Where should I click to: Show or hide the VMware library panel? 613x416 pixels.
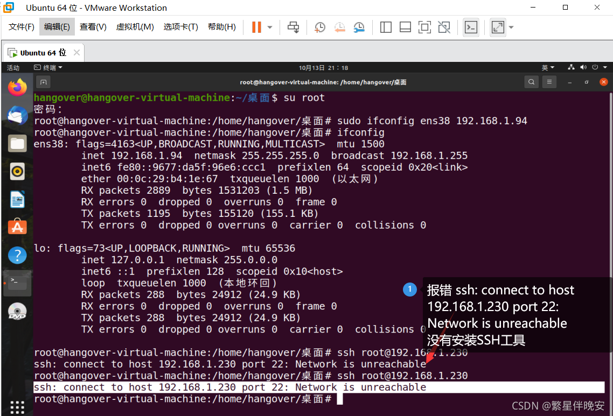[x=386, y=27]
